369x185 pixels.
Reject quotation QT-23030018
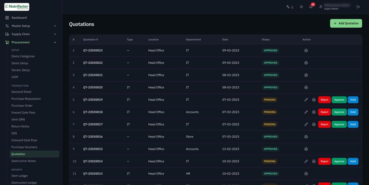coord(324,112)
